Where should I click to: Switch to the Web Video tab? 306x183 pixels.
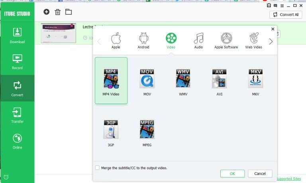coord(254,40)
